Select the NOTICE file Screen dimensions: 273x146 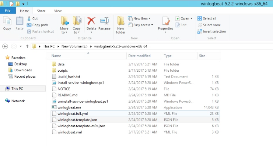click(x=135, y=89)
